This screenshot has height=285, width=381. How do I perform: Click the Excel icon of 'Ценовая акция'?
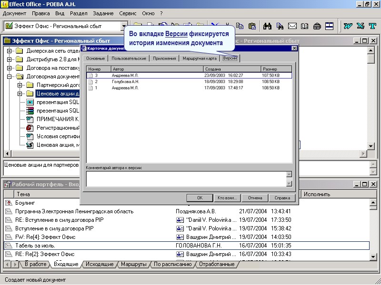tap(30, 145)
